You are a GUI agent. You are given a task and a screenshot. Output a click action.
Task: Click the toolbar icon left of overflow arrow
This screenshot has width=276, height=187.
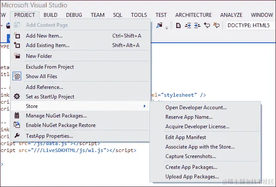[x=159, y=25]
